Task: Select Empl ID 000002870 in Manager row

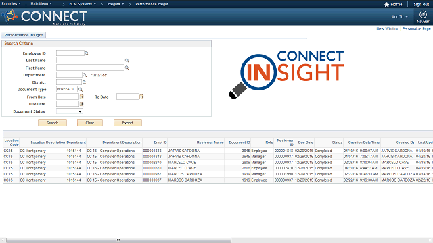Action: tap(152, 163)
